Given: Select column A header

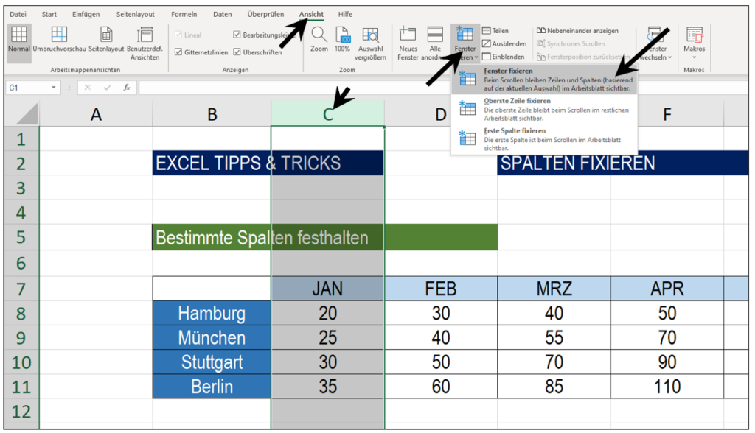Looking at the screenshot, I should point(96,114).
